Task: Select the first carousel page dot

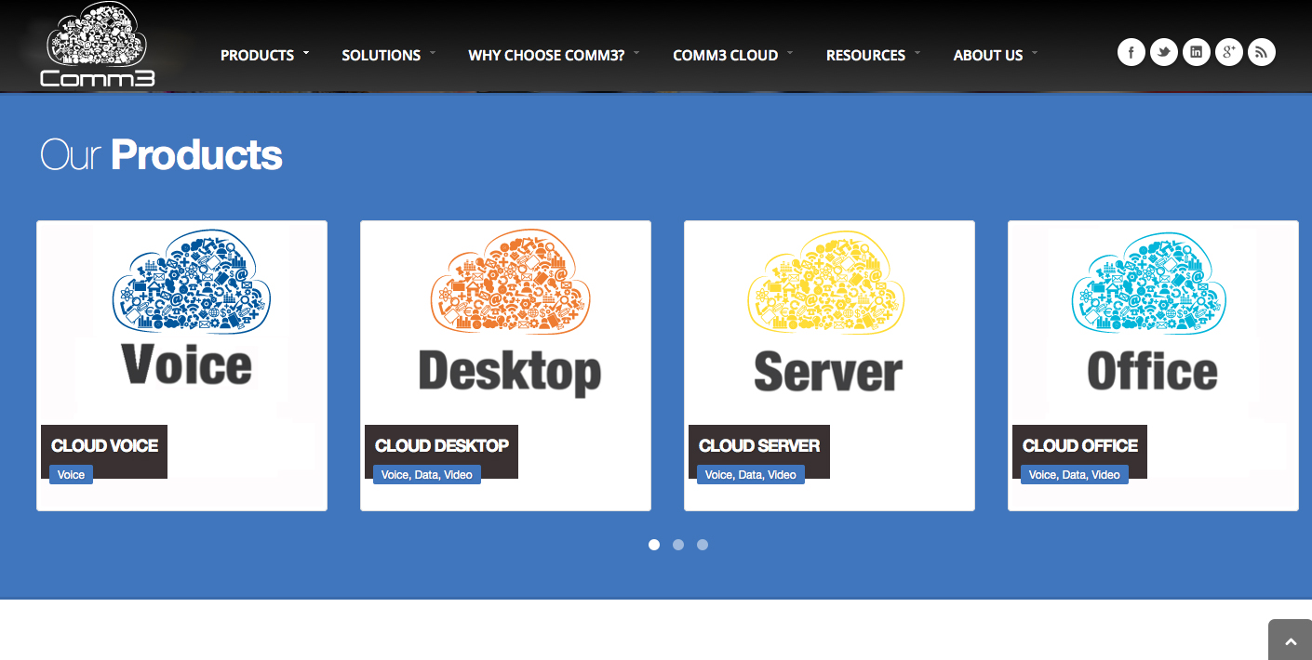Action: pos(654,545)
